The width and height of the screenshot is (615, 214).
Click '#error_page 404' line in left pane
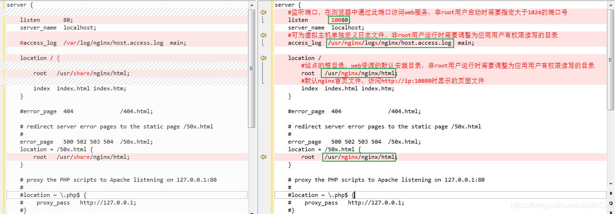click(x=86, y=111)
